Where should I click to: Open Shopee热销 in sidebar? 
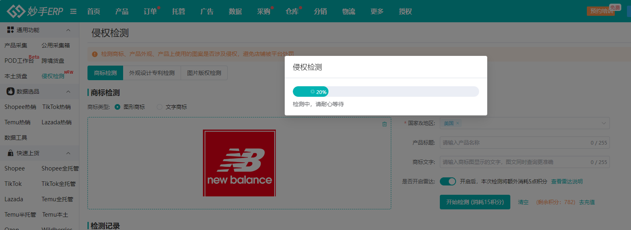(20, 107)
